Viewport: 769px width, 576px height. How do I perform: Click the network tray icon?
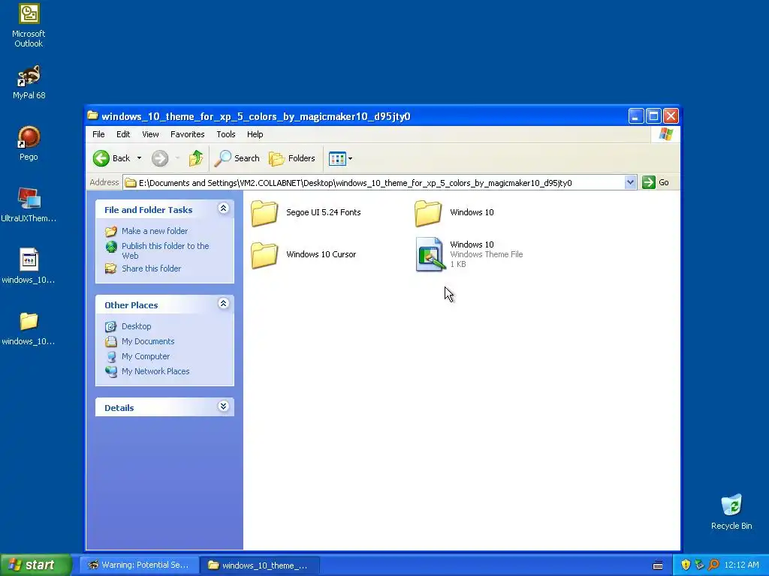pos(699,565)
